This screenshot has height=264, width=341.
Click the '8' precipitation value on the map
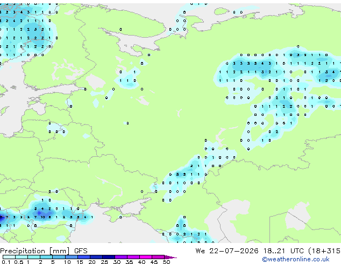click(x=49, y=217)
